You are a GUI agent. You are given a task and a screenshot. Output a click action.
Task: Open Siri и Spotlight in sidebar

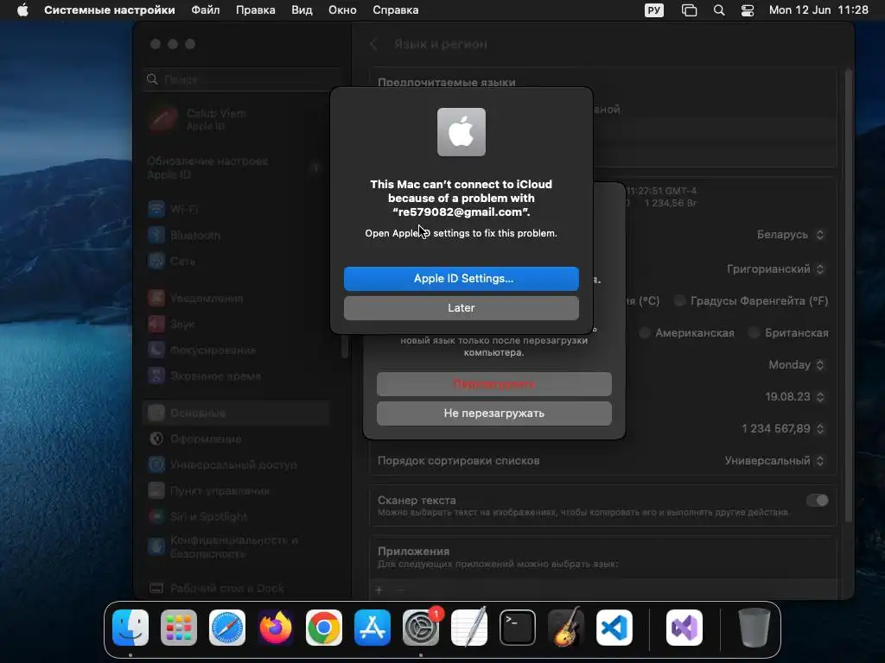237,516
